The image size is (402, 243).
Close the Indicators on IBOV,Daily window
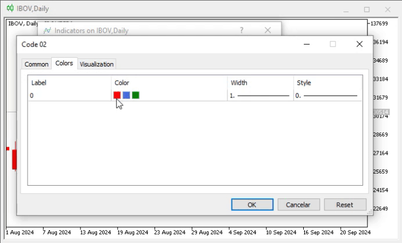click(x=268, y=30)
